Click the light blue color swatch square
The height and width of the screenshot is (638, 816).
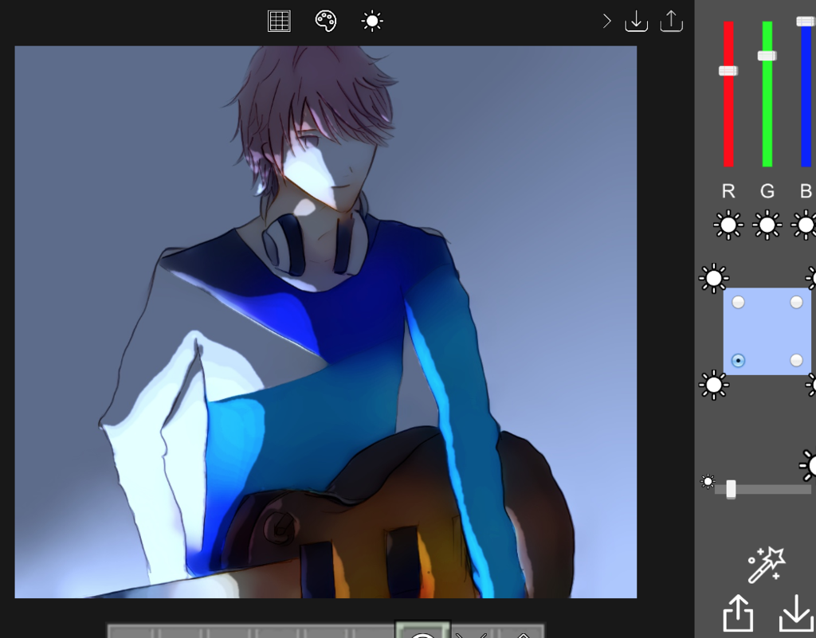click(767, 331)
